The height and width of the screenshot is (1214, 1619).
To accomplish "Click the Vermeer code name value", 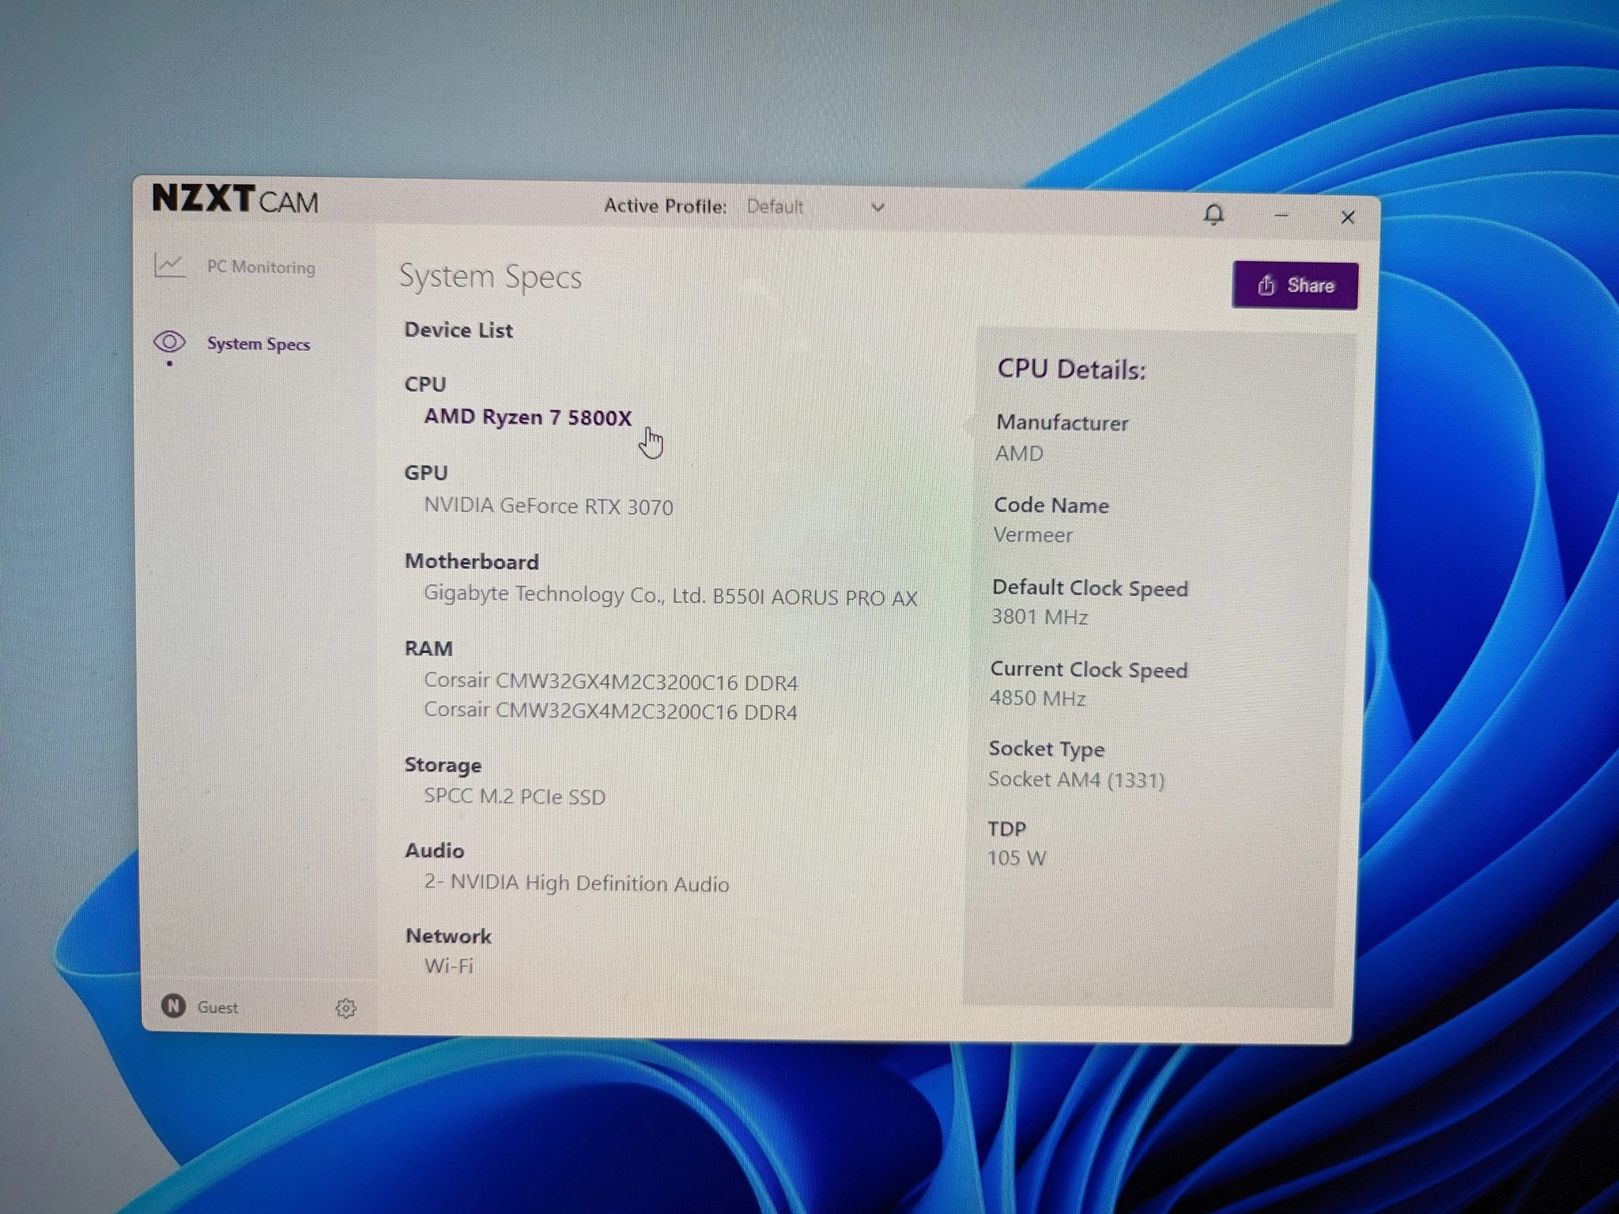I will pos(1032,535).
